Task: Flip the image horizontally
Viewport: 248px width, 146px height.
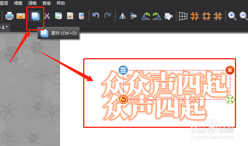Action: pos(122,16)
